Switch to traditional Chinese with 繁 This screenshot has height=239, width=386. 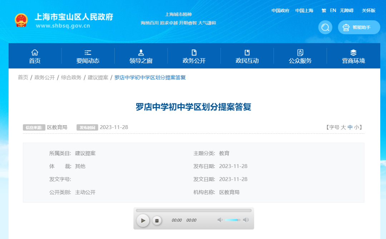pos(324,11)
